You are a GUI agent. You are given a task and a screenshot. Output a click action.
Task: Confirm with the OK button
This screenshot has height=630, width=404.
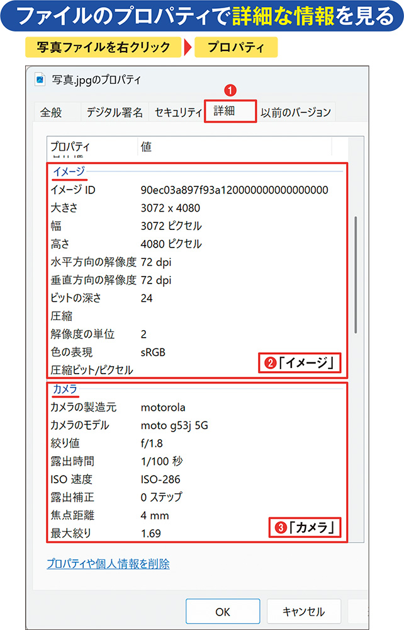[x=223, y=612]
